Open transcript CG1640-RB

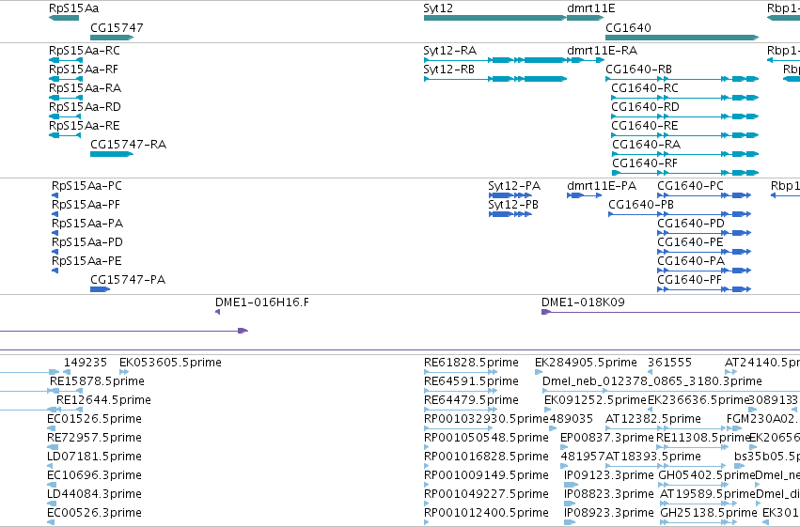(x=638, y=70)
